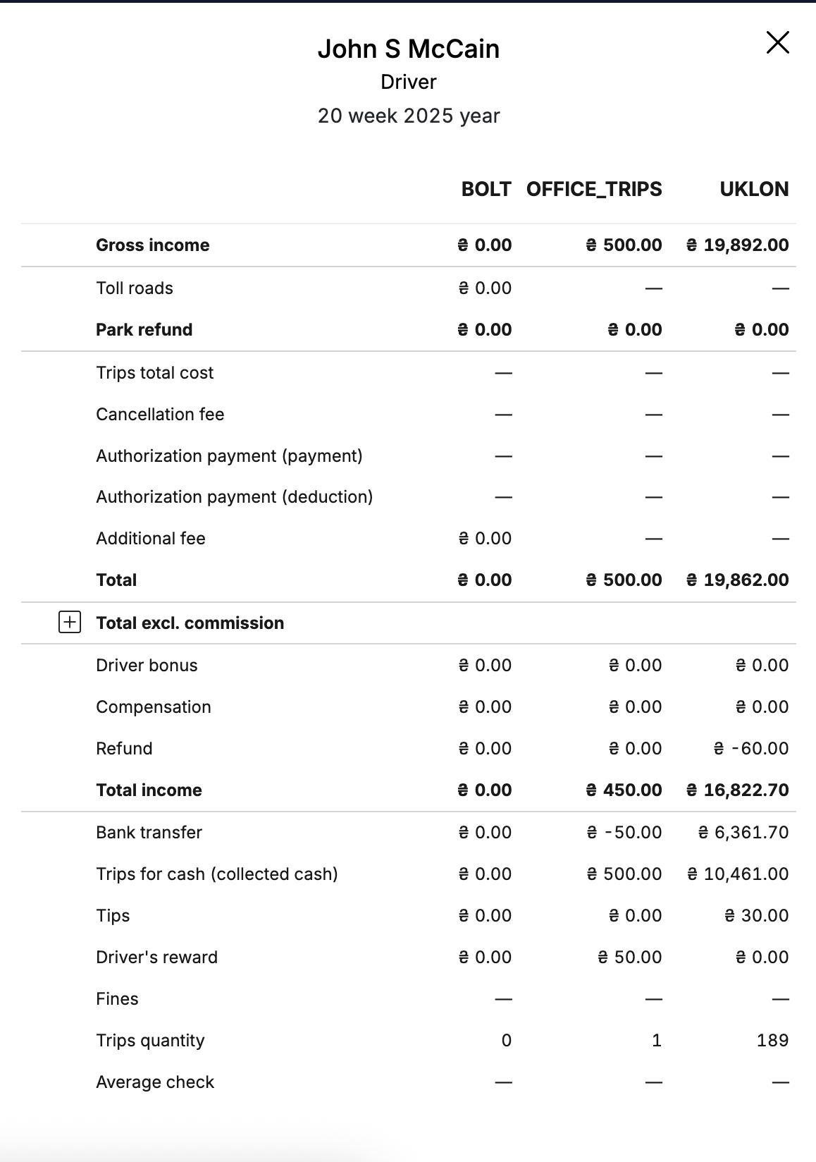Select the BOLT column header
Viewport: 816px width, 1162px height.
click(x=486, y=189)
